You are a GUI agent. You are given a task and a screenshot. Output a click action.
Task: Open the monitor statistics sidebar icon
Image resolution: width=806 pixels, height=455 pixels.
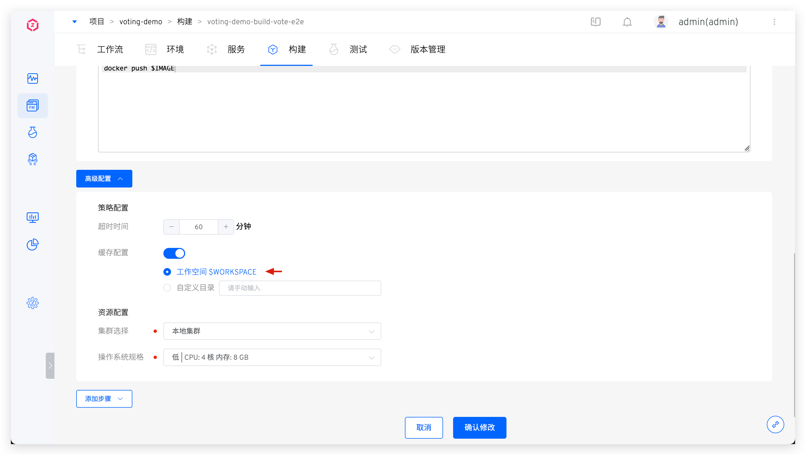[33, 217]
